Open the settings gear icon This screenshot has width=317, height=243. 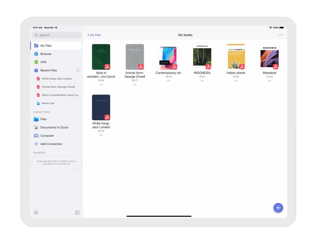pos(36,212)
